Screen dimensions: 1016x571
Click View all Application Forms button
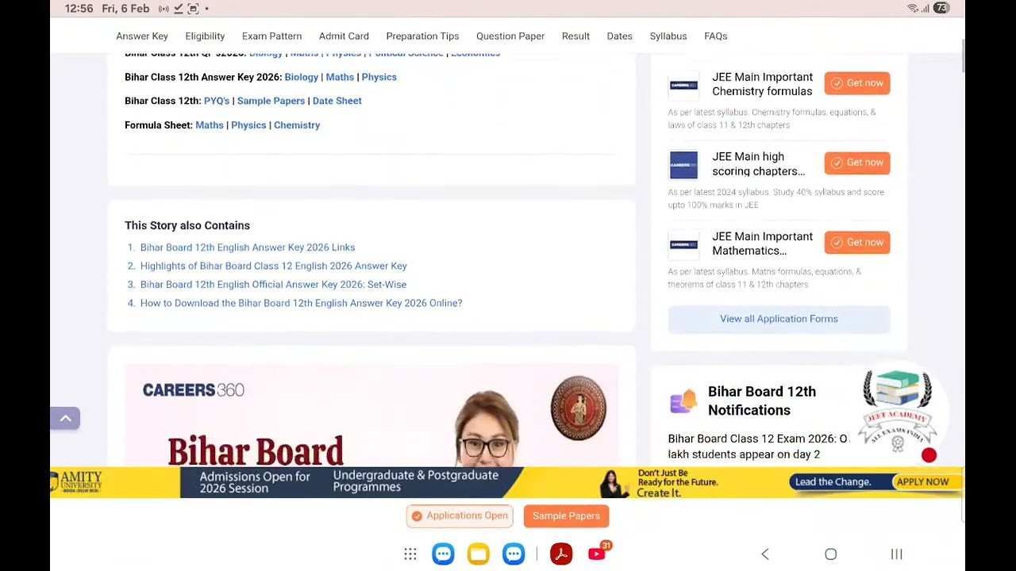pyautogui.click(x=779, y=319)
